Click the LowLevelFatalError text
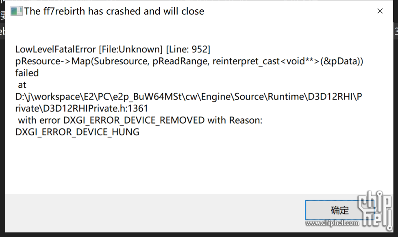Viewport: 398px width, 237px height. point(55,49)
